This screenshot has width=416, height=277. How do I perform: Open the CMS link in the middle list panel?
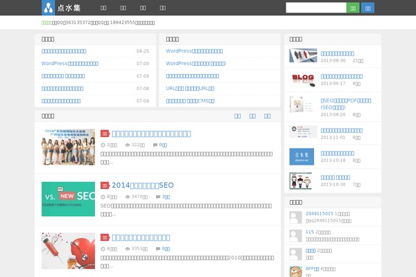(x=190, y=100)
